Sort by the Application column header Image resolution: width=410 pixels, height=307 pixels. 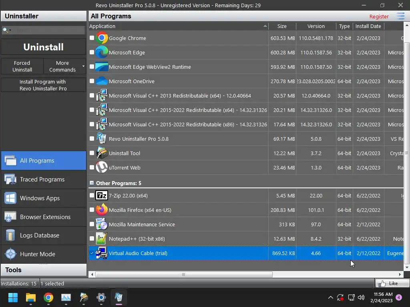179,26
